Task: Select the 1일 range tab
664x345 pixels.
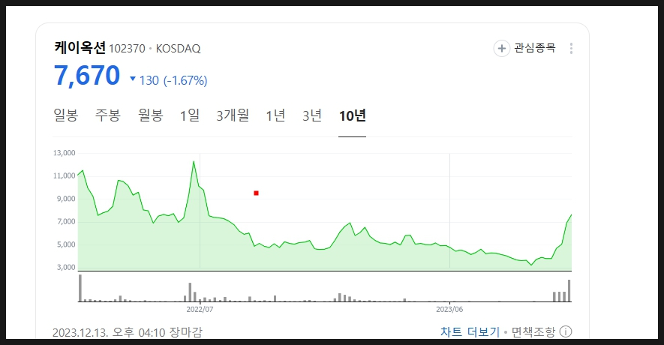Action: (190, 115)
